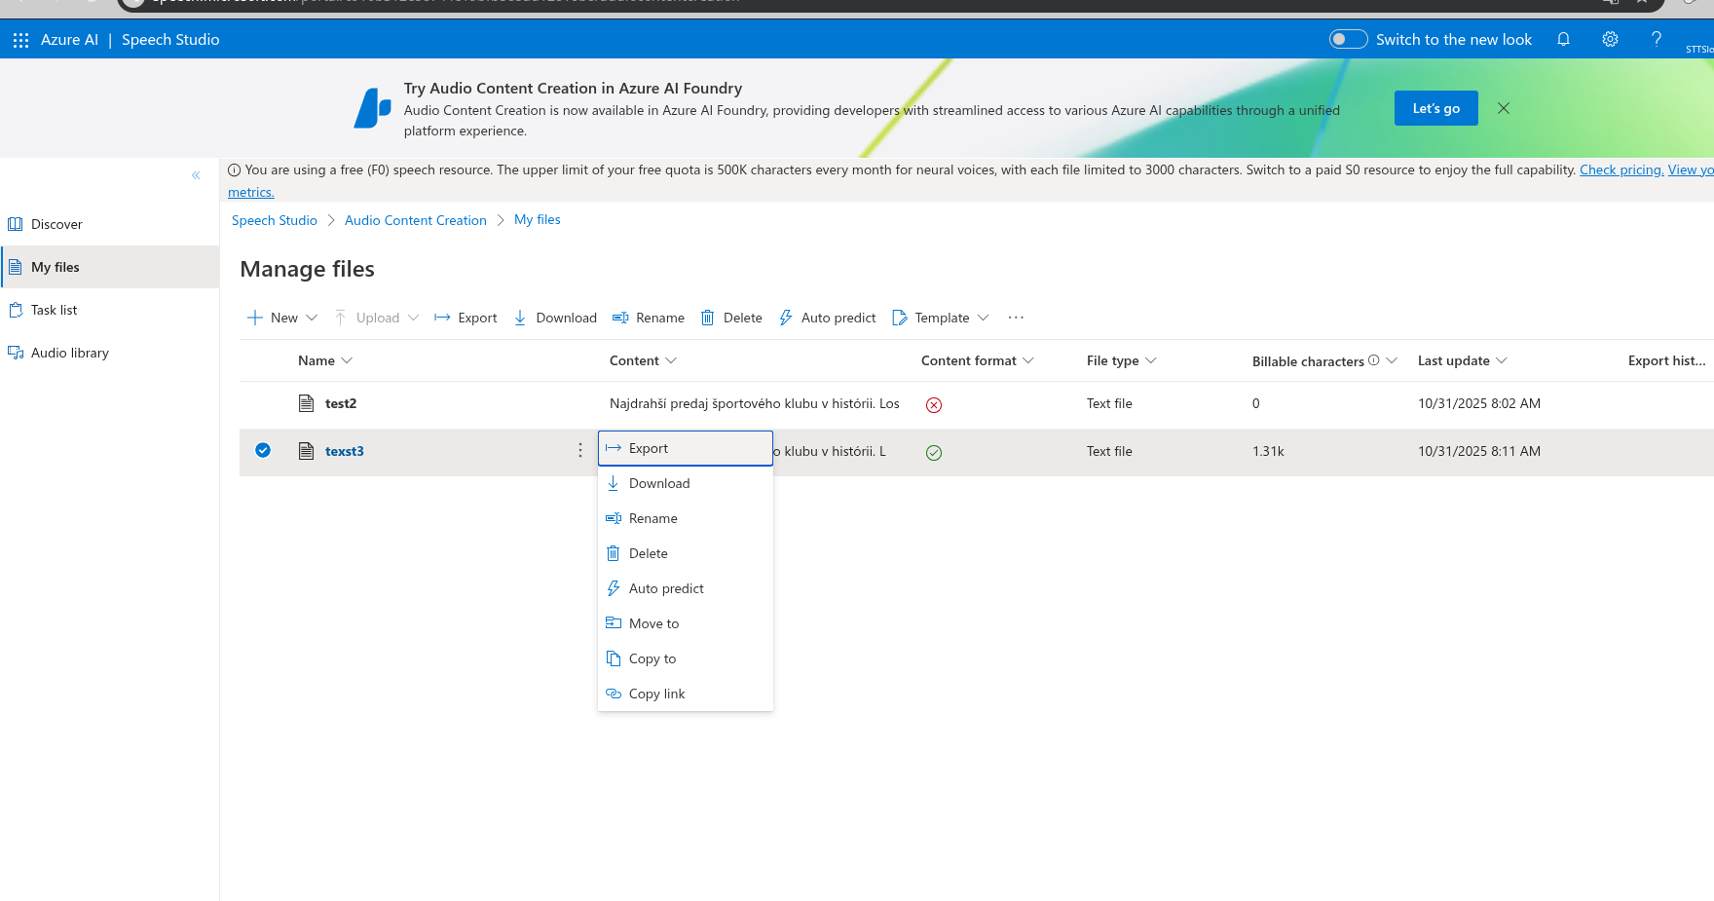Open Audio library in the sidebar
This screenshot has width=1714, height=901.
tap(69, 353)
